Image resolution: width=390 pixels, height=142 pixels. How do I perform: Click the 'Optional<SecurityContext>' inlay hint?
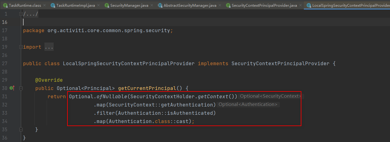(270, 96)
